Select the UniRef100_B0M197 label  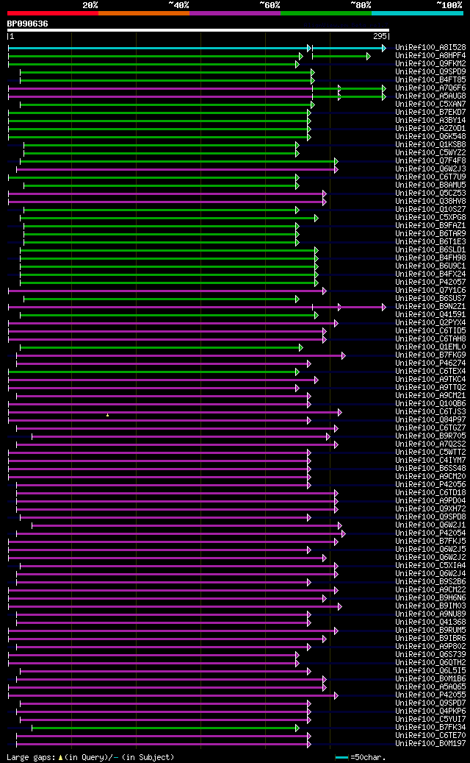tap(430, 743)
